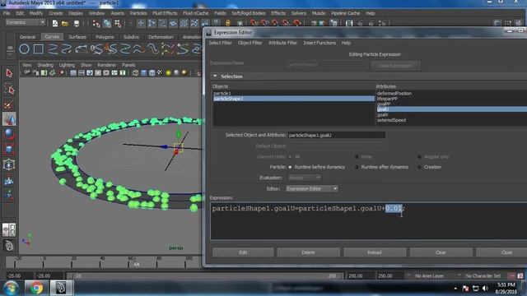Click the range slider bar
This screenshot has height=296, width=527.
point(205,276)
